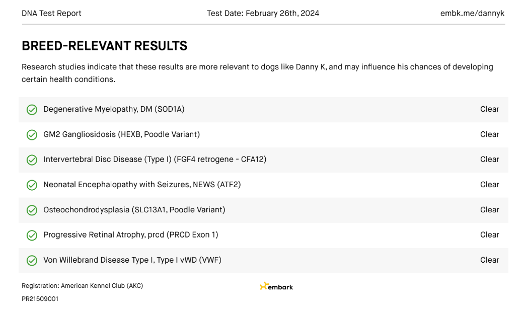Image resolution: width=524 pixels, height=317 pixels.
Task: Click the Embark logo in the footer
Action: [x=276, y=286]
